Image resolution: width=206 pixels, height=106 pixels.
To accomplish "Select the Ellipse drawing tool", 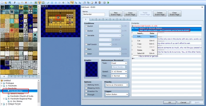I will click(56, 2).
